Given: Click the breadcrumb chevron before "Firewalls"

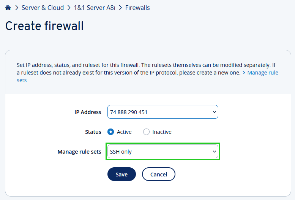Looking at the screenshot, I should pos(120,8).
